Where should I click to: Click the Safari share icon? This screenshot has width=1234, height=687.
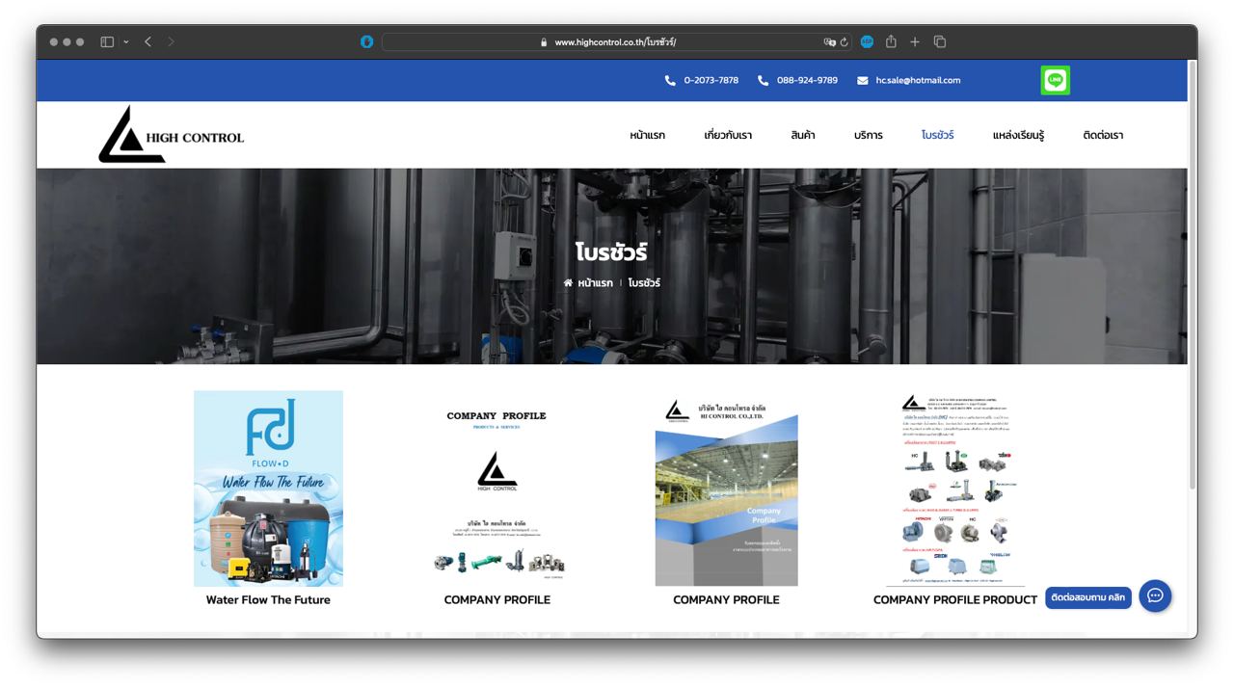tap(891, 42)
